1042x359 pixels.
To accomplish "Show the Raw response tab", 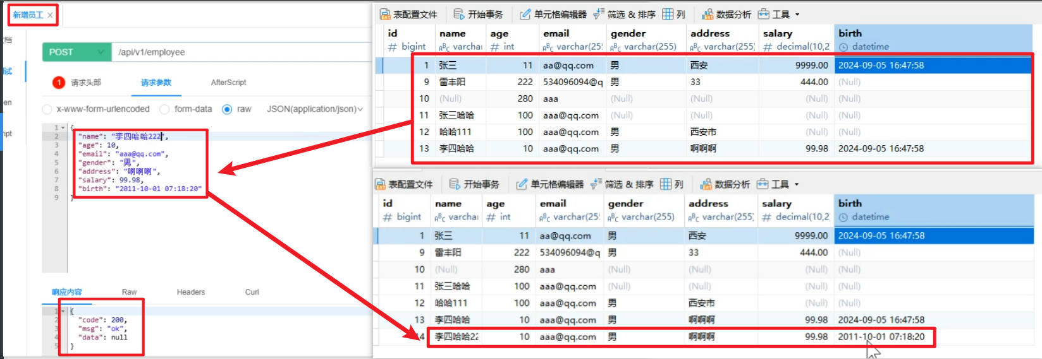I will 129,292.
